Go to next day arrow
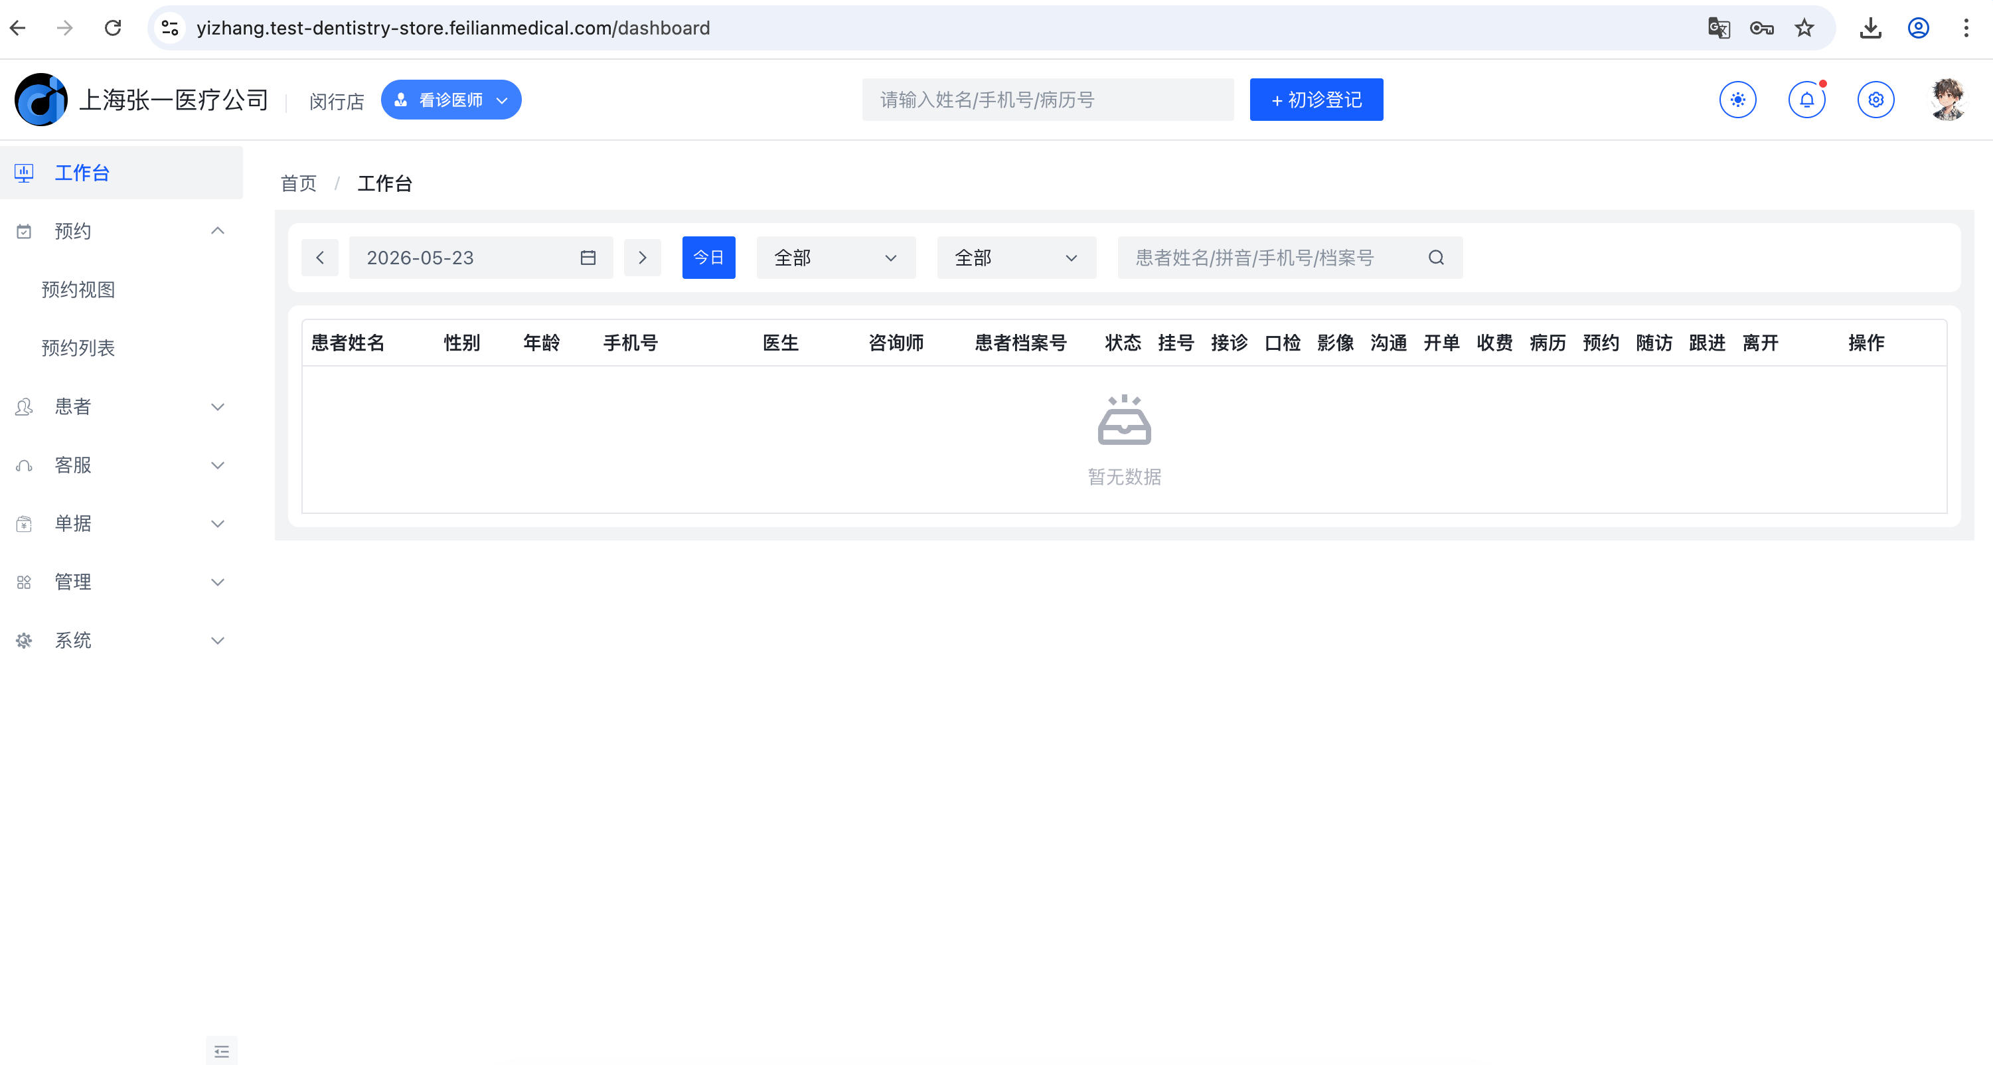 point(642,258)
